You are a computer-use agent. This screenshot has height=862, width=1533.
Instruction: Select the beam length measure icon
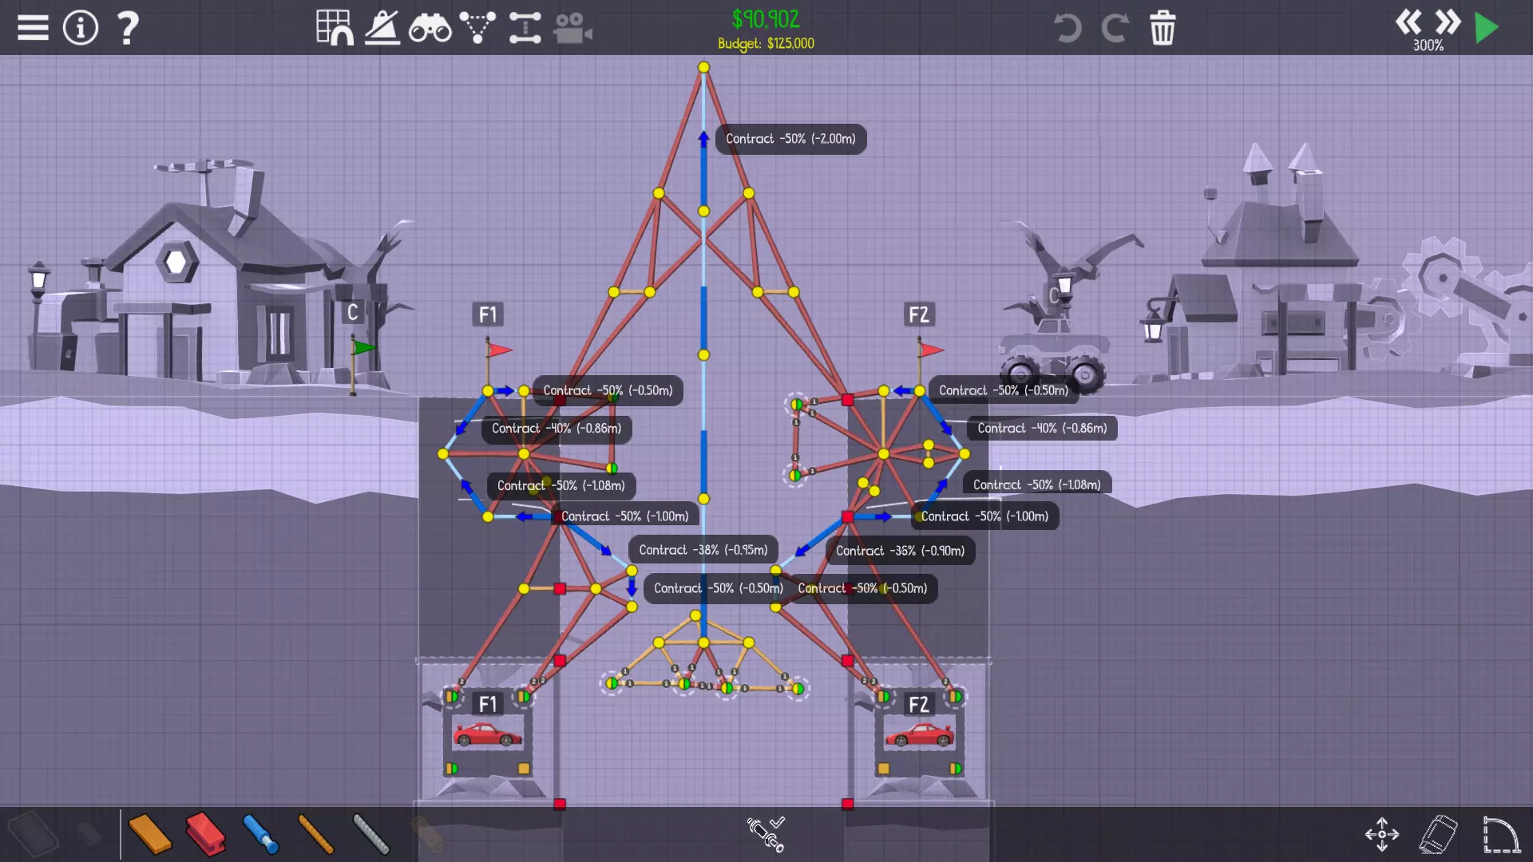tap(525, 28)
